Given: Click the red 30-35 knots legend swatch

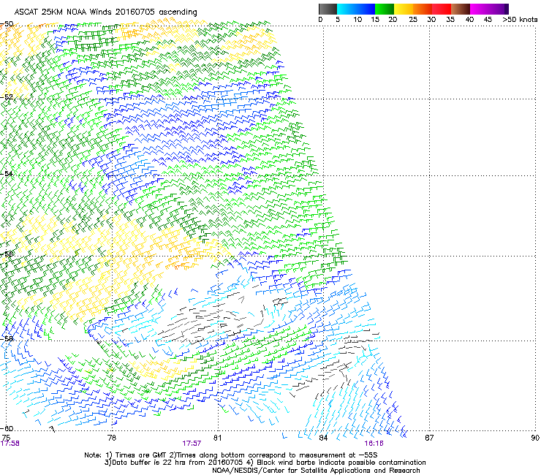Looking at the screenshot, I should click(442, 9).
